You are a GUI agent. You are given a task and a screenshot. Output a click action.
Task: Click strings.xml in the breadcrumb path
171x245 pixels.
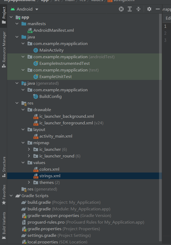coord(124,1)
